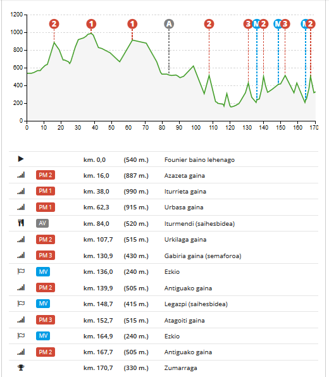Click the PM 3 badge for Gabiria gaina
Screen dimensions: 329x377
[x=46, y=256]
